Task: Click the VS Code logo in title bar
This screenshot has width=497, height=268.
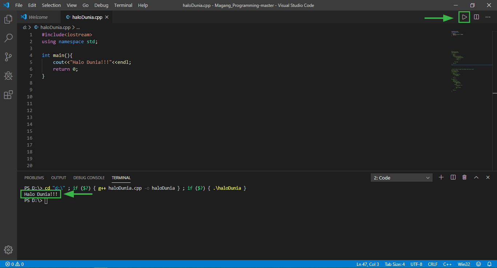Action: click(x=6, y=5)
